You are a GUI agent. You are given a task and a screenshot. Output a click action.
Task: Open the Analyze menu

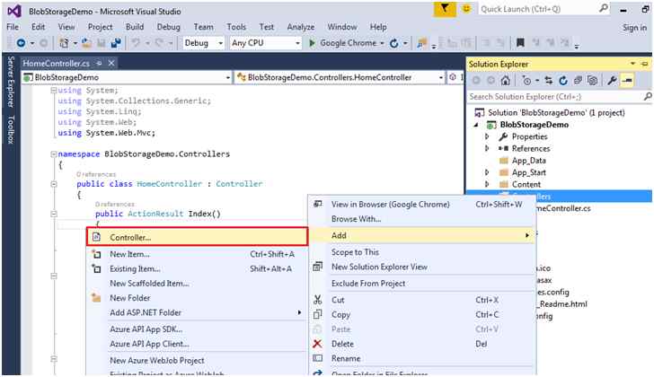click(x=300, y=27)
